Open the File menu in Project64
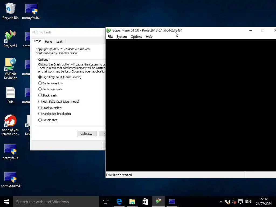 click(x=110, y=37)
